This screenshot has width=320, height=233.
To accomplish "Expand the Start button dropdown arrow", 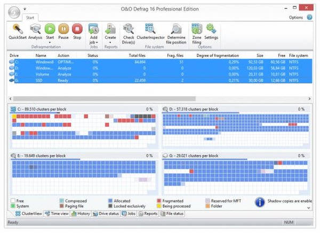I will click(50, 43).
